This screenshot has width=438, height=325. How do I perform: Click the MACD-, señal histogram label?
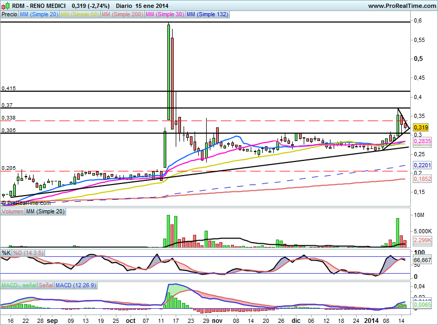click(x=19, y=285)
